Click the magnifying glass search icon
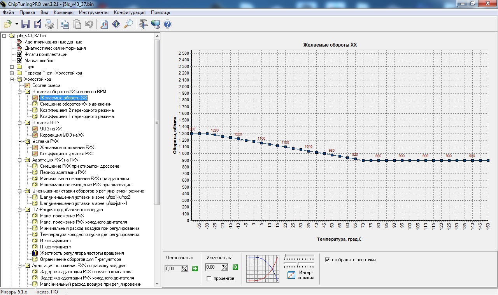 (x=128, y=24)
